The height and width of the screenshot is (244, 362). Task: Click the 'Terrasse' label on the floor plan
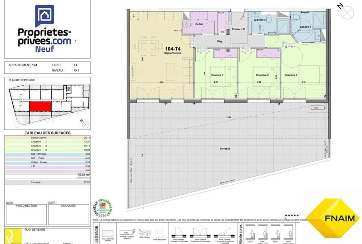225,149
